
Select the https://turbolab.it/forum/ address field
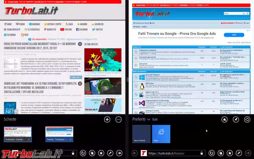(x=173, y=153)
